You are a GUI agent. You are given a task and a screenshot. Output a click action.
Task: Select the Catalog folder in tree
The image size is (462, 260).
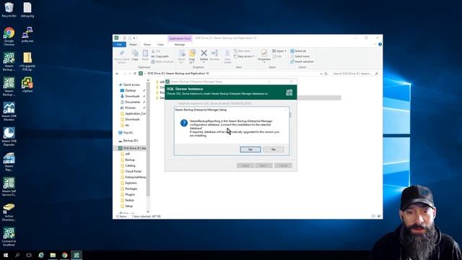128,165
